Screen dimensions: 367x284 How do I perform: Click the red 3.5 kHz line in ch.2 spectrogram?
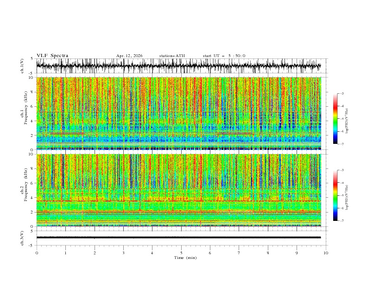(178, 201)
